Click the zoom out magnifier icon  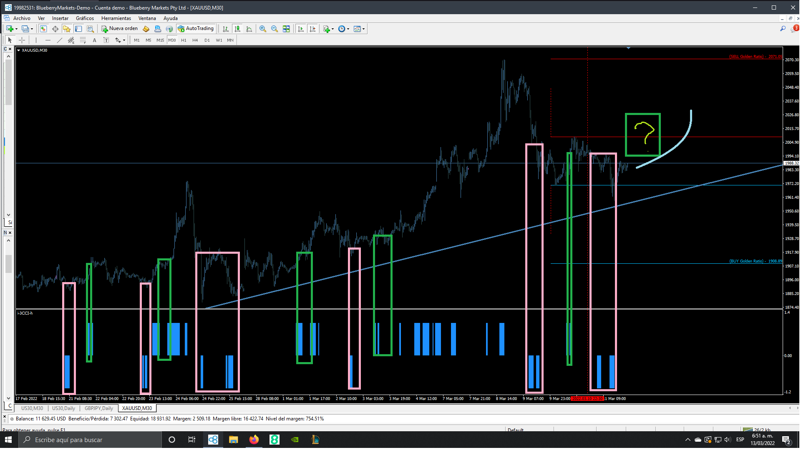pyautogui.click(x=274, y=29)
